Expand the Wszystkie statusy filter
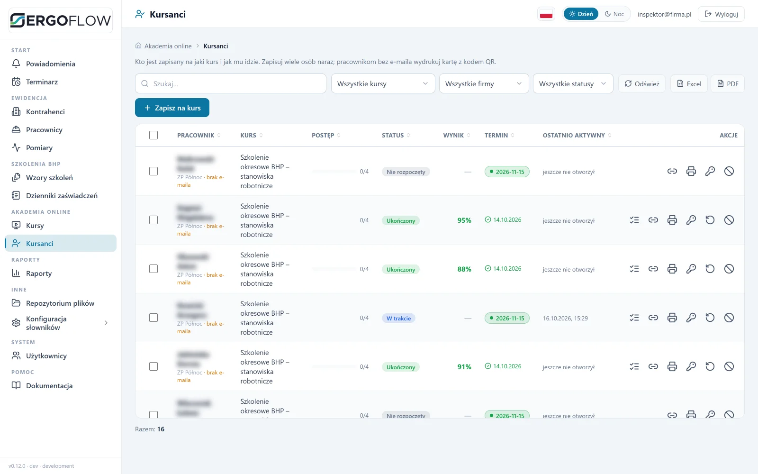 [x=573, y=83]
